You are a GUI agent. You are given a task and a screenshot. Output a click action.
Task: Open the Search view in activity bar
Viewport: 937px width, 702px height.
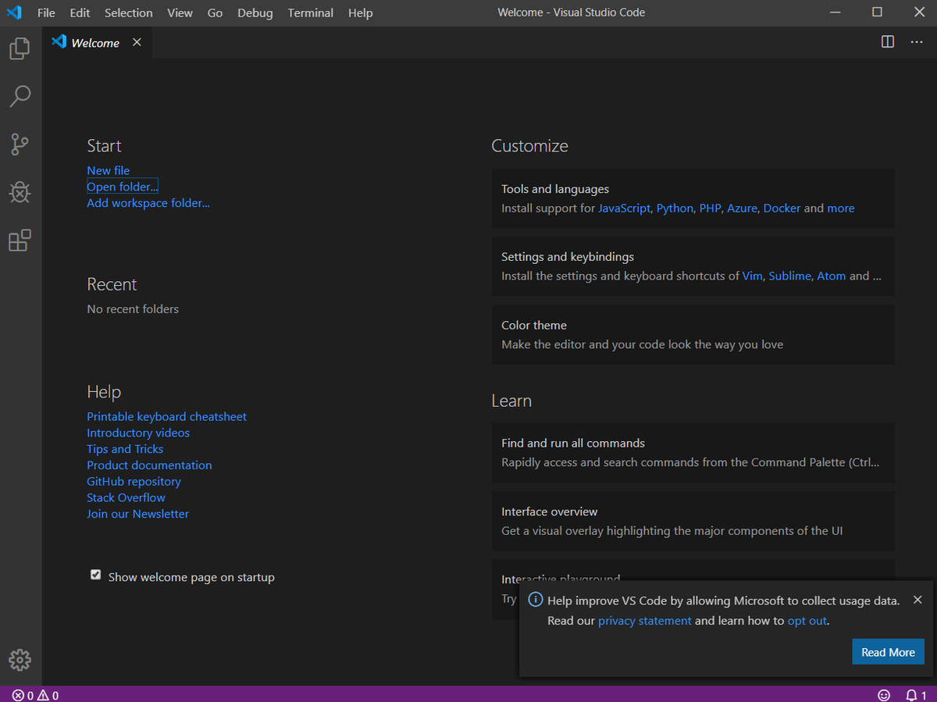click(x=20, y=96)
